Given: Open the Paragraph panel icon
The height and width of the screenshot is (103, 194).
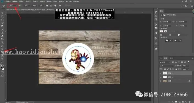Looking at the screenshot, I should click(x=156, y=19).
